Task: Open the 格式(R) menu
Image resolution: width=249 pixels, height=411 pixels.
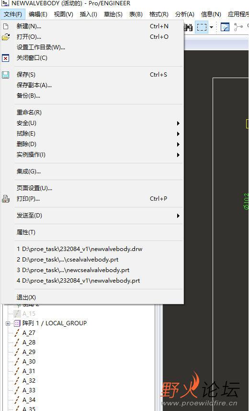Action: pos(159,14)
